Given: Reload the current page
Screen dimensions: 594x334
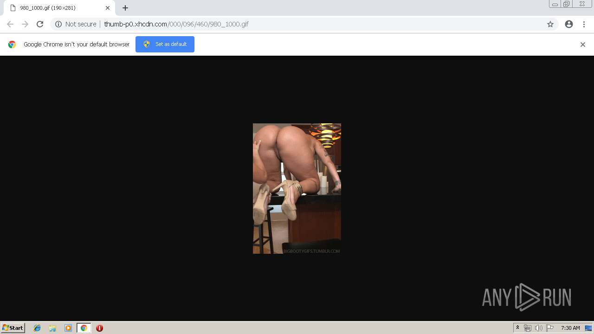Looking at the screenshot, I should coord(40,24).
